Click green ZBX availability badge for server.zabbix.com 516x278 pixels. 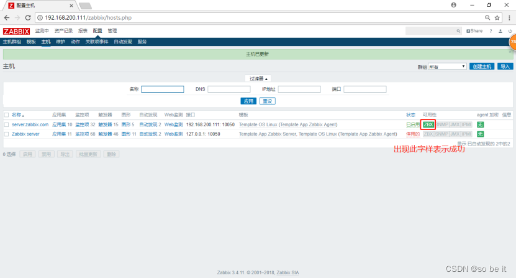coord(428,124)
